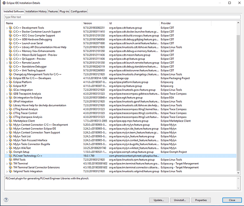Switch to the Installation History tab
The height and width of the screenshot is (206, 244).
click(36, 12)
